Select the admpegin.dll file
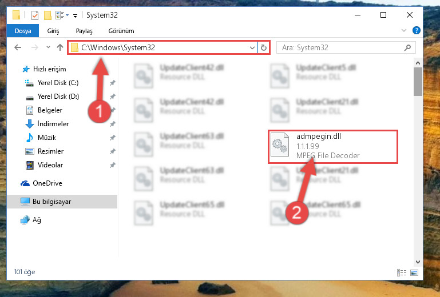 point(333,147)
